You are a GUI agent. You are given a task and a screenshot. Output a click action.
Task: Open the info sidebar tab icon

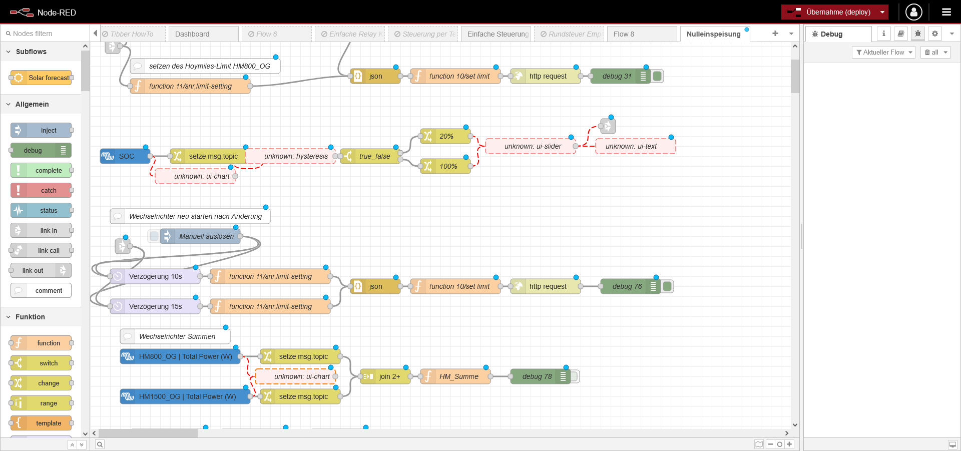883,34
